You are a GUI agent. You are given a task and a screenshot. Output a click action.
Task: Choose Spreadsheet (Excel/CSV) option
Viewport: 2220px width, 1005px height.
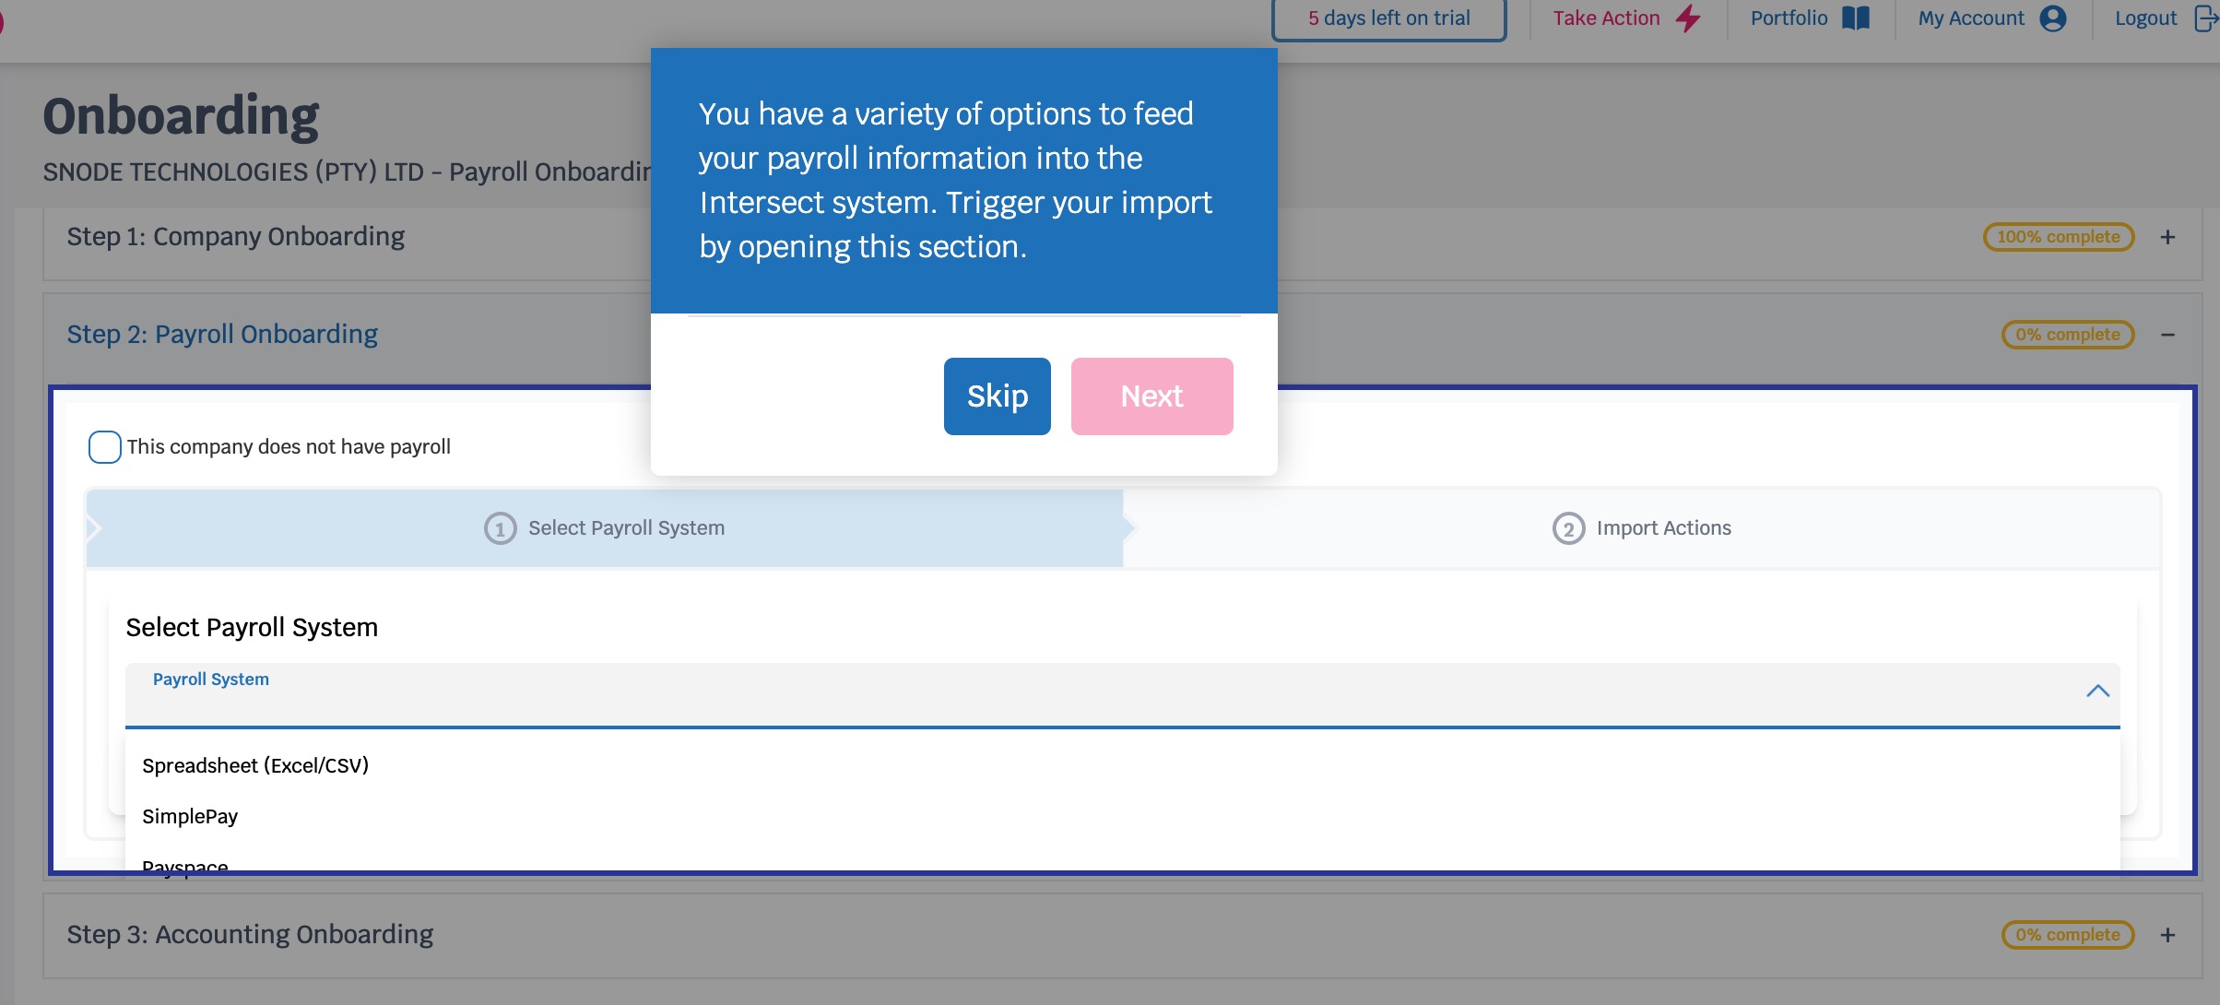255,765
